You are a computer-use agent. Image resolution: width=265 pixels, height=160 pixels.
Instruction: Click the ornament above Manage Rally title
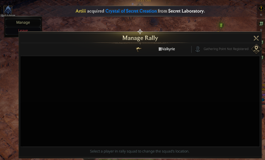click(140, 31)
